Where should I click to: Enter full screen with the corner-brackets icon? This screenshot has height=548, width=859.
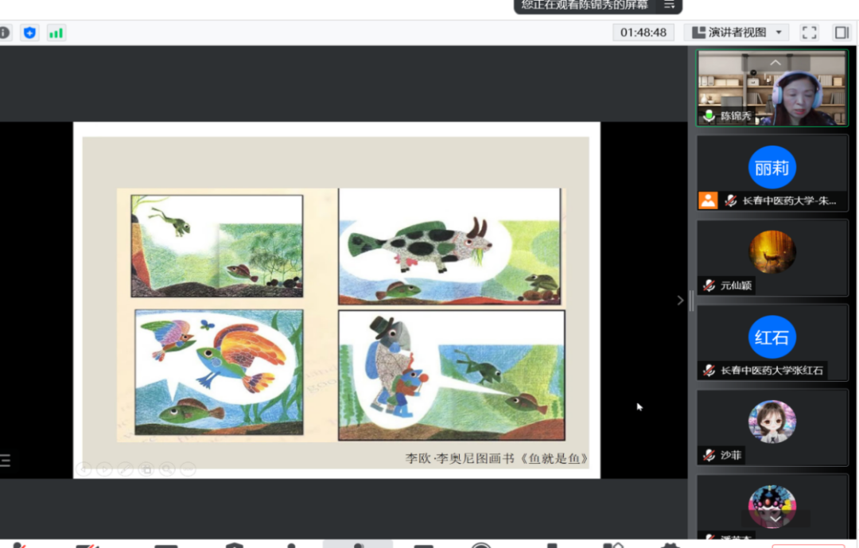point(810,33)
